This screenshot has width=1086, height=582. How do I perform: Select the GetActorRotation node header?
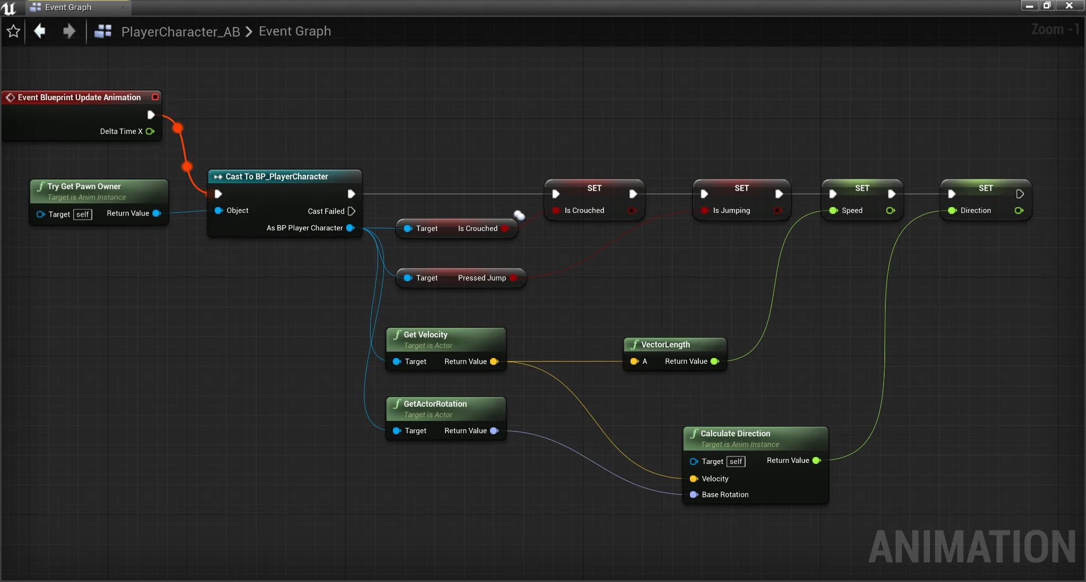click(x=446, y=409)
